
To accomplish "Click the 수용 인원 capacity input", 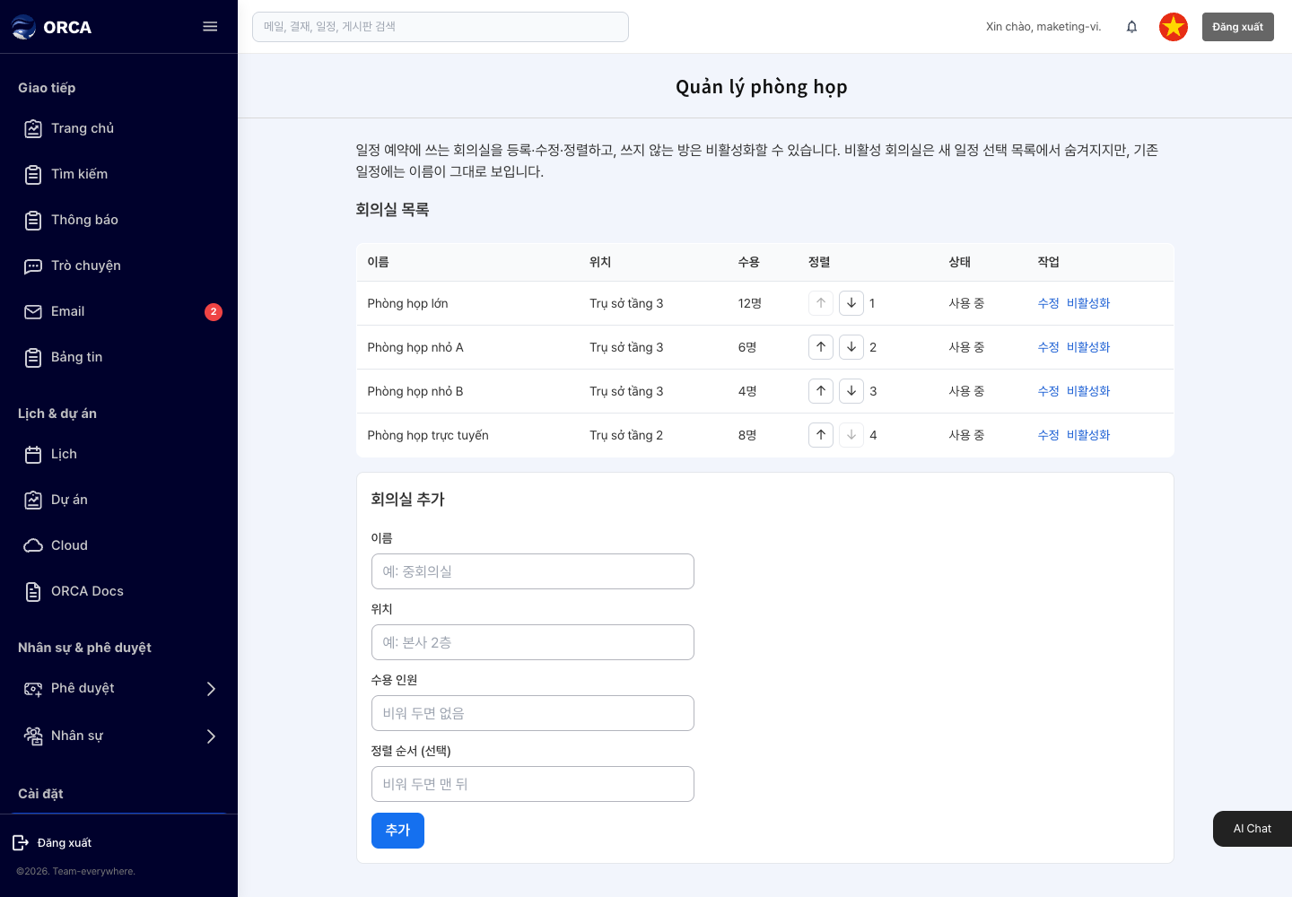I will click(x=533, y=713).
